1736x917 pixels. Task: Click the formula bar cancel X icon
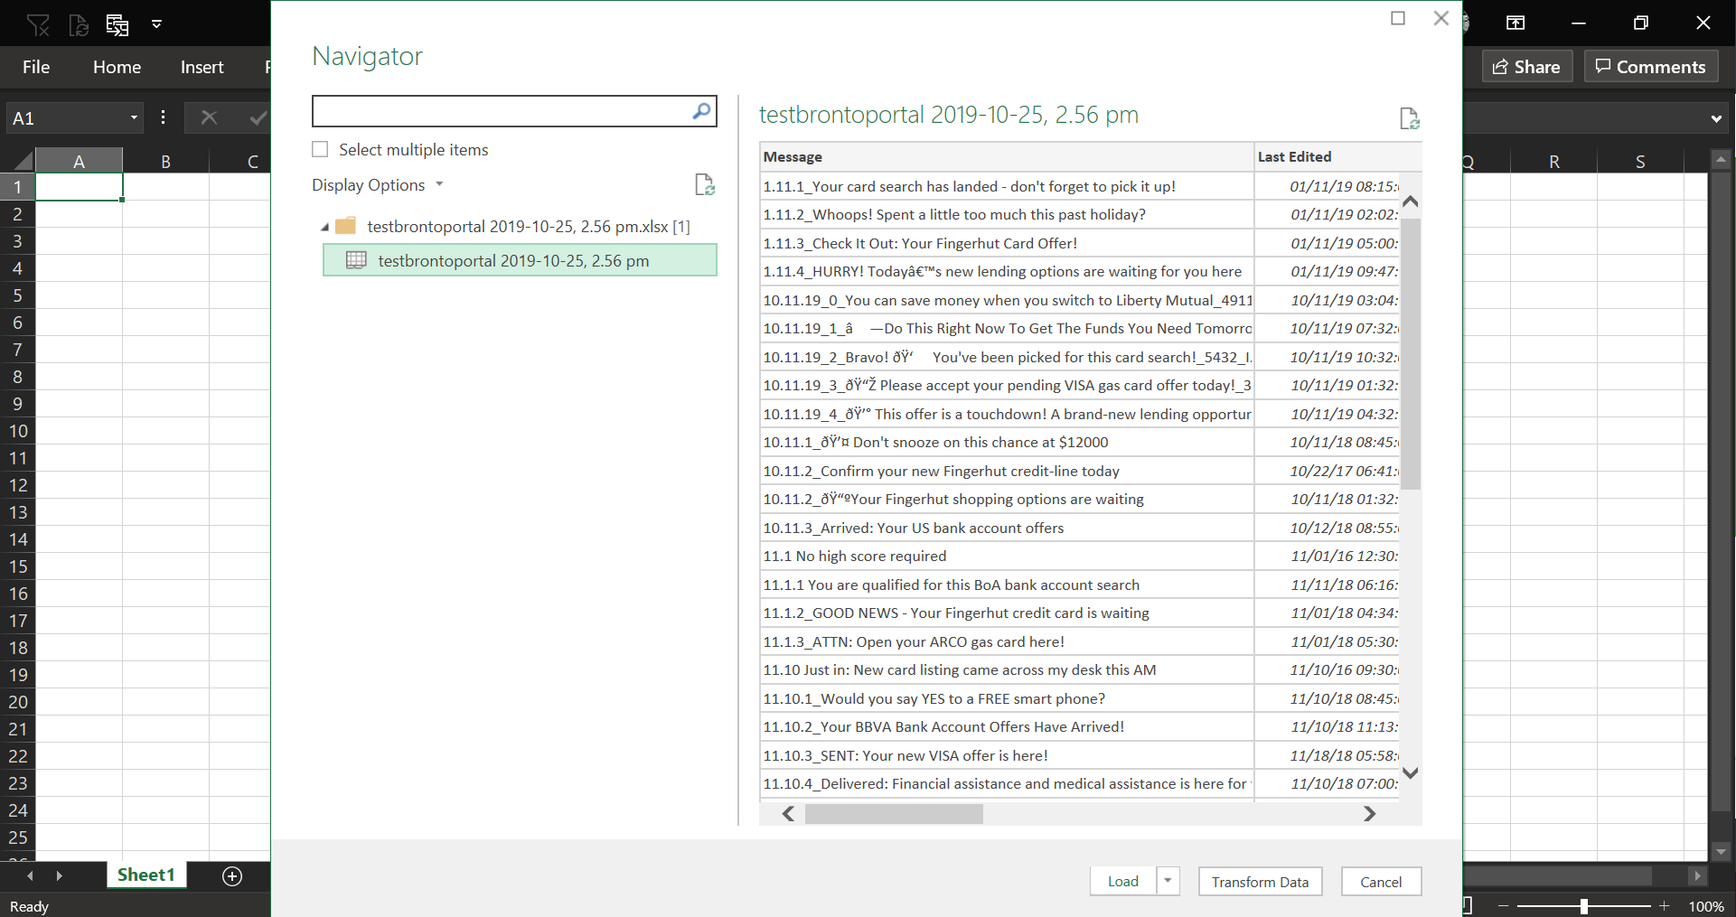point(209,117)
